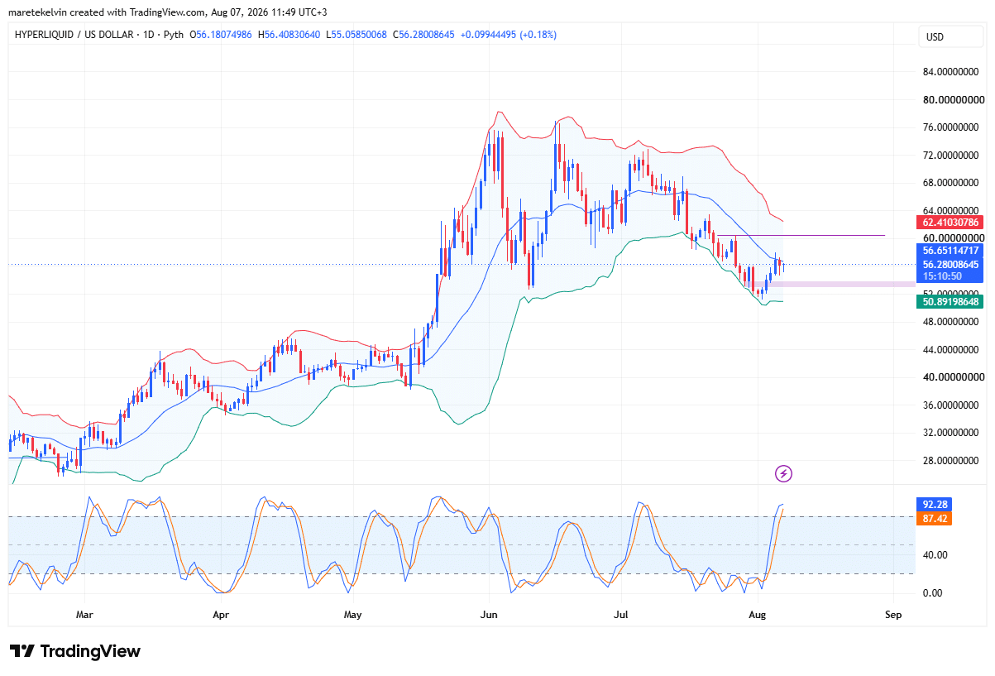The height and width of the screenshot is (676, 995).
Task: Click the 36.00000000 price axis label
Action: [x=951, y=405]
